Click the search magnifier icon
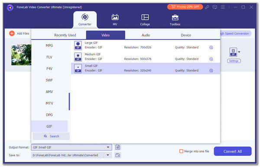 (45, 136)
